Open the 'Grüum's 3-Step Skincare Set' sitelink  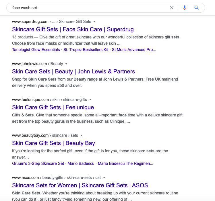38,164
